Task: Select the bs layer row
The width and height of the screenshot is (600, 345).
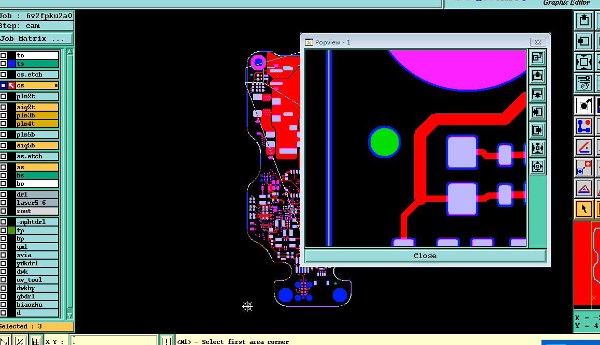Action: click(x=37, y=175)
